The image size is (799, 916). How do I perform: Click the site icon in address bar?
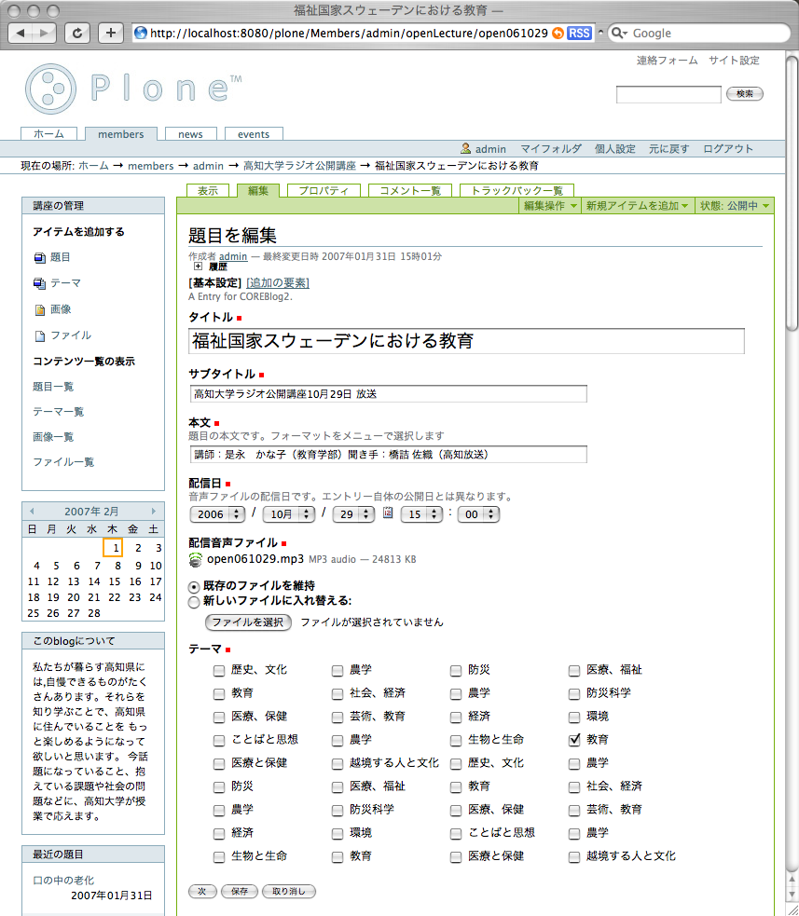tap(141, 33)
